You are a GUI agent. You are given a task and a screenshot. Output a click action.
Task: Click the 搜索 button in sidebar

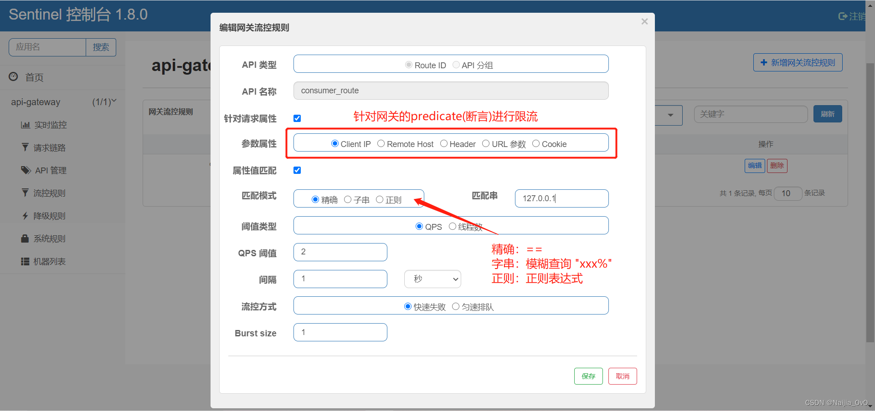[101, 47]
